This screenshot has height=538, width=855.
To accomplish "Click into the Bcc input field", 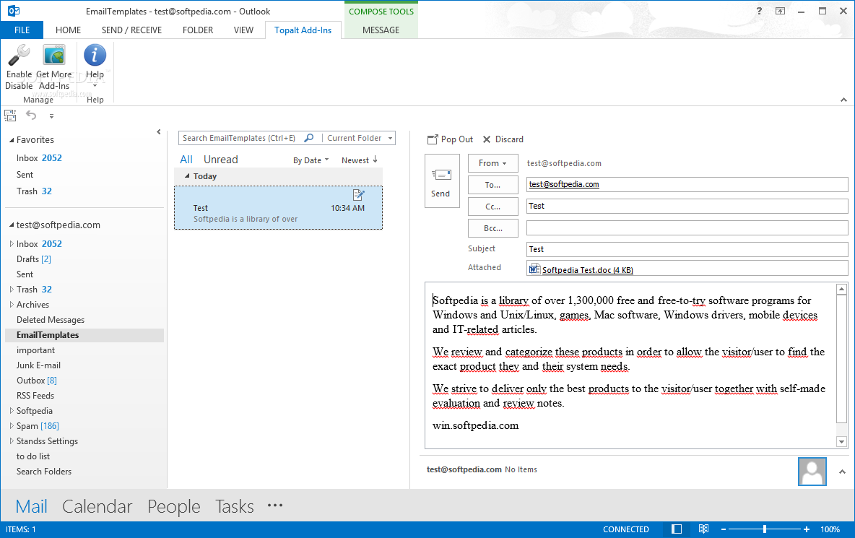I will coord(687,228).
